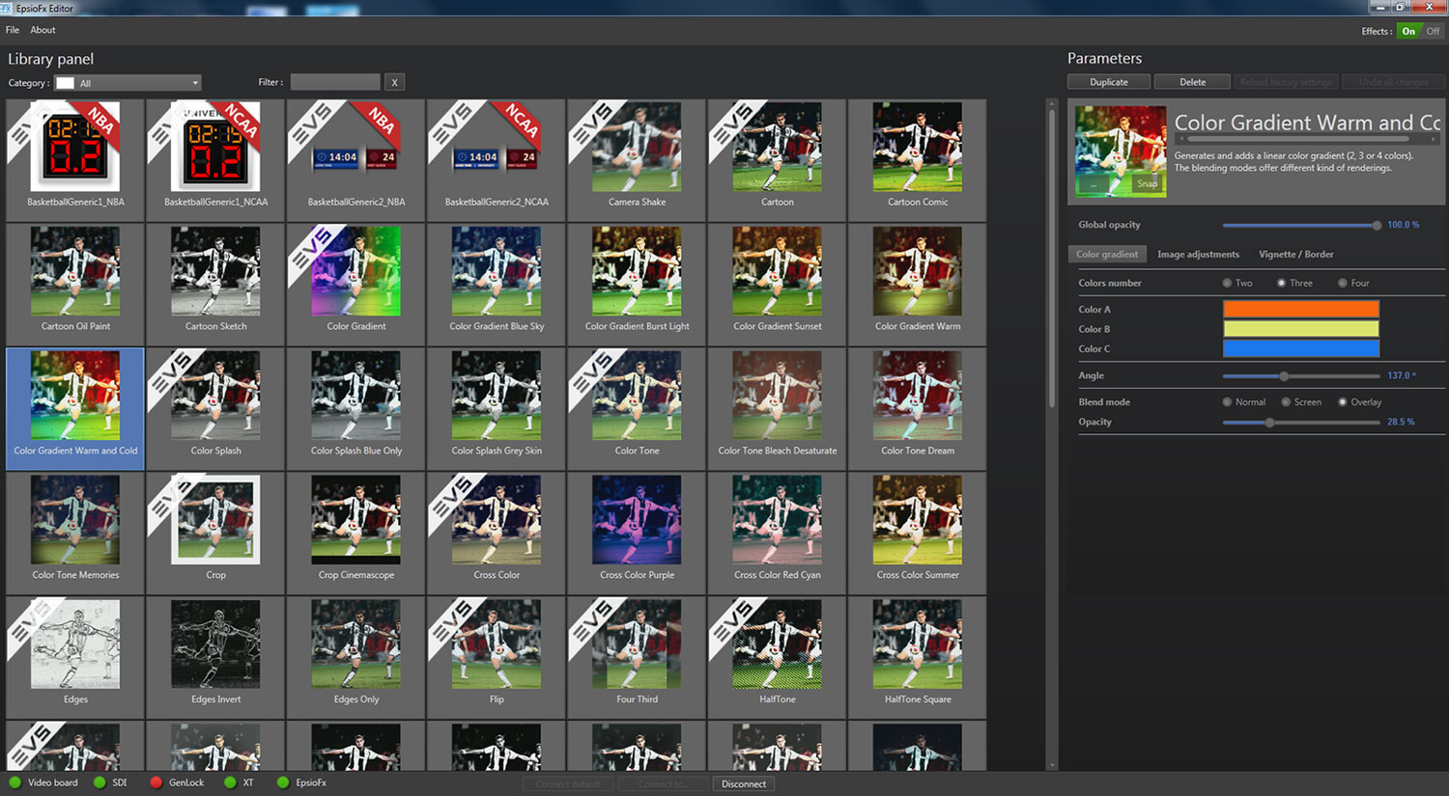This screenshot has width=1449, height=796.
Task: Set colors number to Three
Action: (1281, 283)
